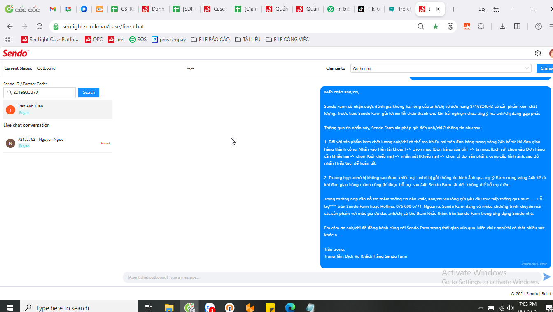Switch to the Danh browser tab
Viewport: 553px width, 312px height.
click(x=154, y=9)
